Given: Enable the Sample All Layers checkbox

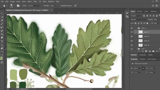Looking at the screenshot, I should (x=60, y=6).
